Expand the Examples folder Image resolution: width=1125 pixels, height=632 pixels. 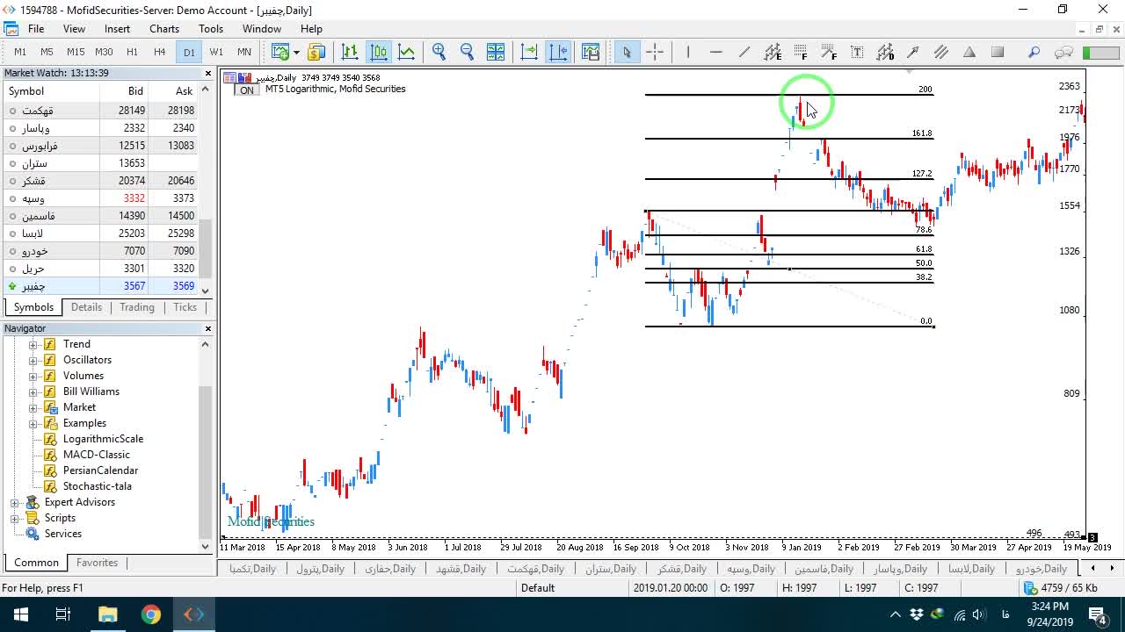[33, 423]
